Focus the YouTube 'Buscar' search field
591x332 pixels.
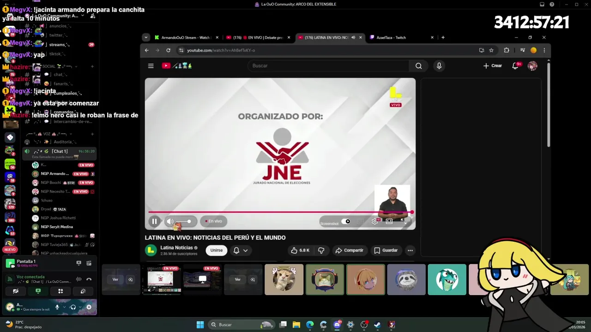click(329, 66)
